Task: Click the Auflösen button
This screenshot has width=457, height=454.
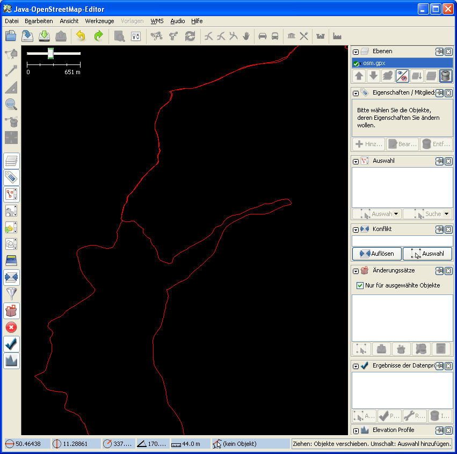Action: pyautogui.click(x=376, y=254)
